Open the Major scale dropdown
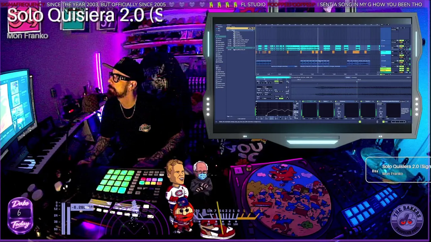The height and width of the screenshot is (242, 431). [x=268, y=98]
